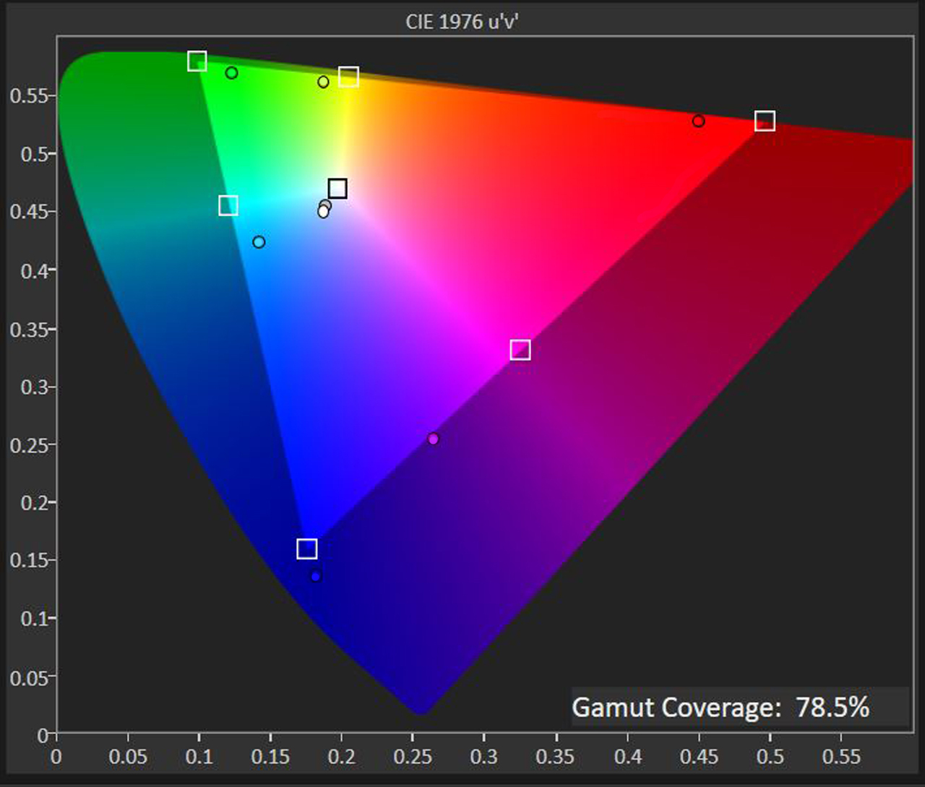Click the measured yellow circle marker
Image resolution: width=925 pixels, height=787 pixels.
tap(323, 82)
